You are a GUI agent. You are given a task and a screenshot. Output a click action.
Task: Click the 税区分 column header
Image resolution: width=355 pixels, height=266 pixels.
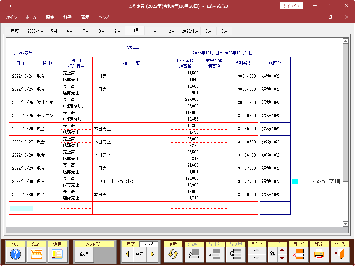(x=275, y=63)
